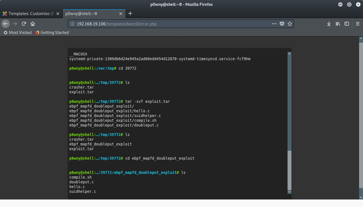
Task: Open page actions three-dot menu
Action: pyautogui.click(x=274, y=24)
